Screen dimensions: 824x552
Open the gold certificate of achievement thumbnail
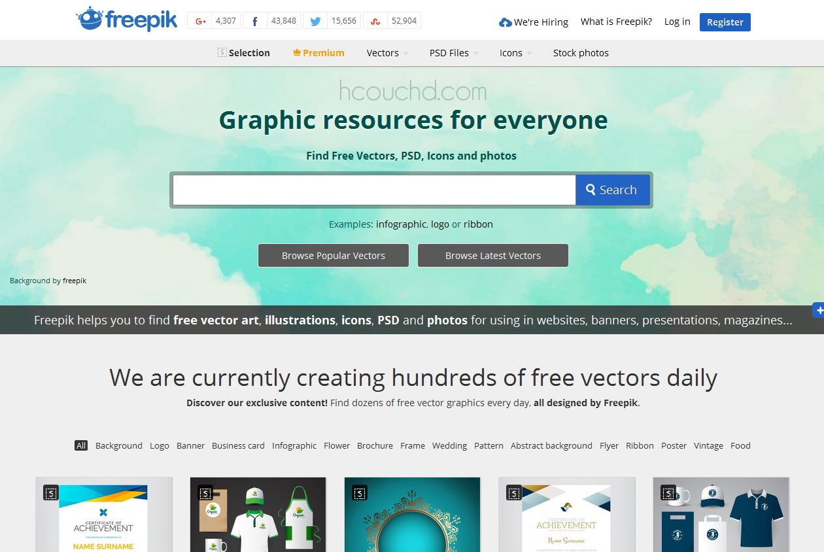click(x=567, y=515)
